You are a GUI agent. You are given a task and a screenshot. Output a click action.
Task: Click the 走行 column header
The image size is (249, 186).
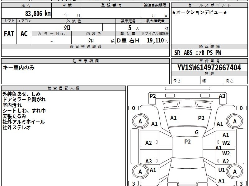pyautogui.click(x=26, y=5)
